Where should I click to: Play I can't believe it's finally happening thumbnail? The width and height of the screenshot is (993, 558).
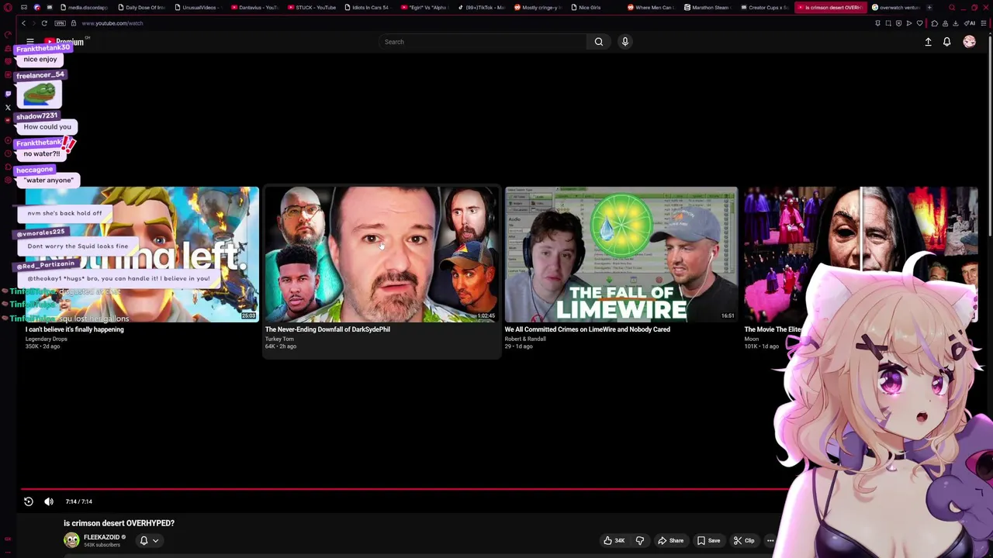click(142, 254)
